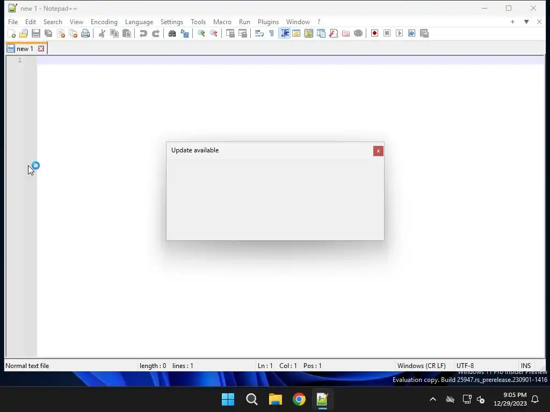Open the View menu
The width and height of the screenshot is (550, 412).
point(76,21)
